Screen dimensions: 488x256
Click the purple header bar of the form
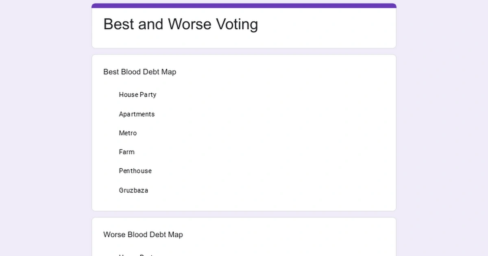[244, 4]
